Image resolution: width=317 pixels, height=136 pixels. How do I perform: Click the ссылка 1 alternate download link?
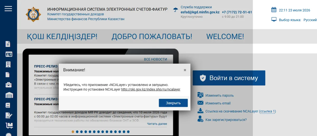point(268,111)
